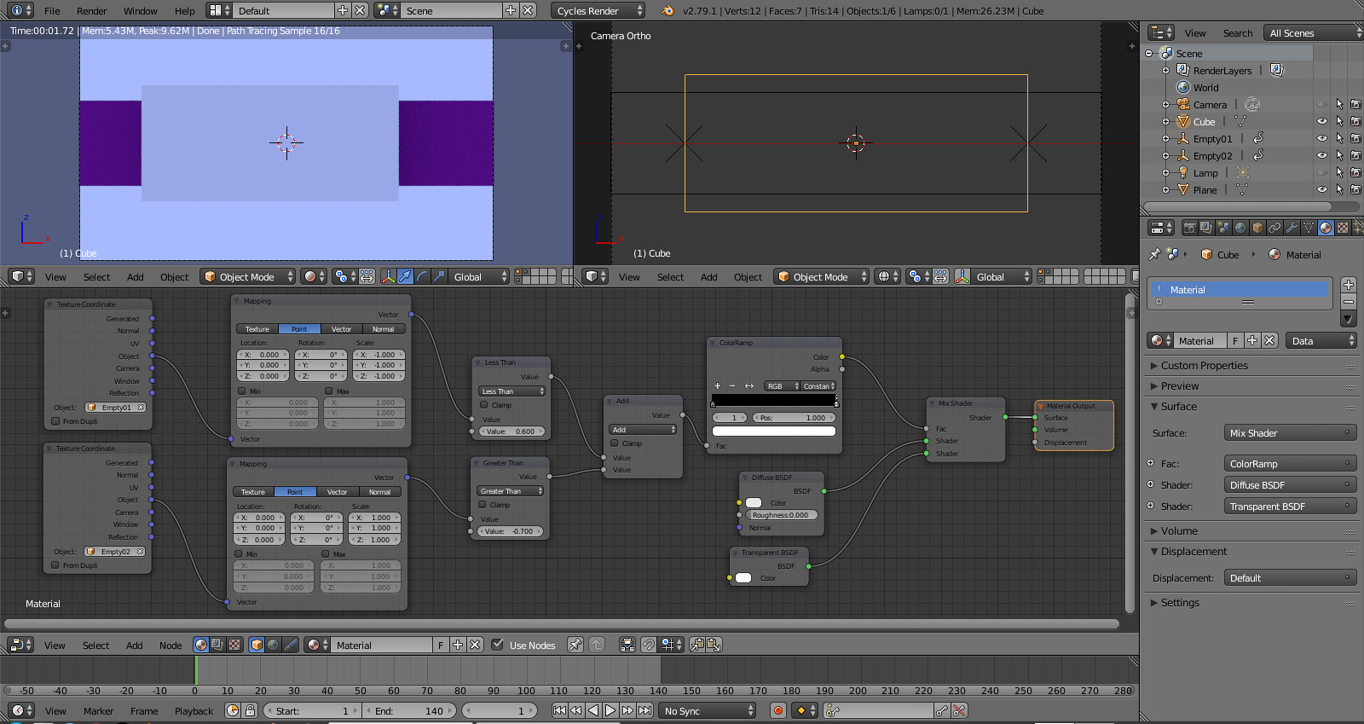Hide the Cube object in outliner
The width and height of the screenshot is (1364, 724).
click(1321, 122)
